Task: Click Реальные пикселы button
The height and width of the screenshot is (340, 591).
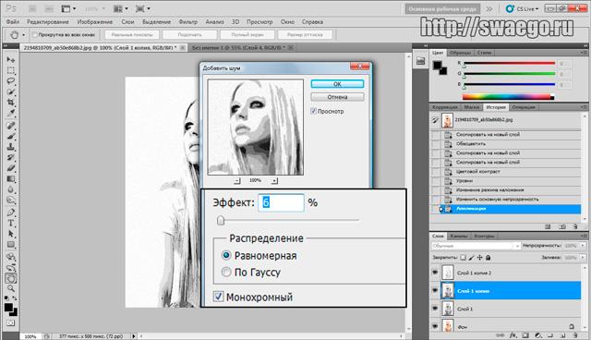Action: (x=132, y=35)
